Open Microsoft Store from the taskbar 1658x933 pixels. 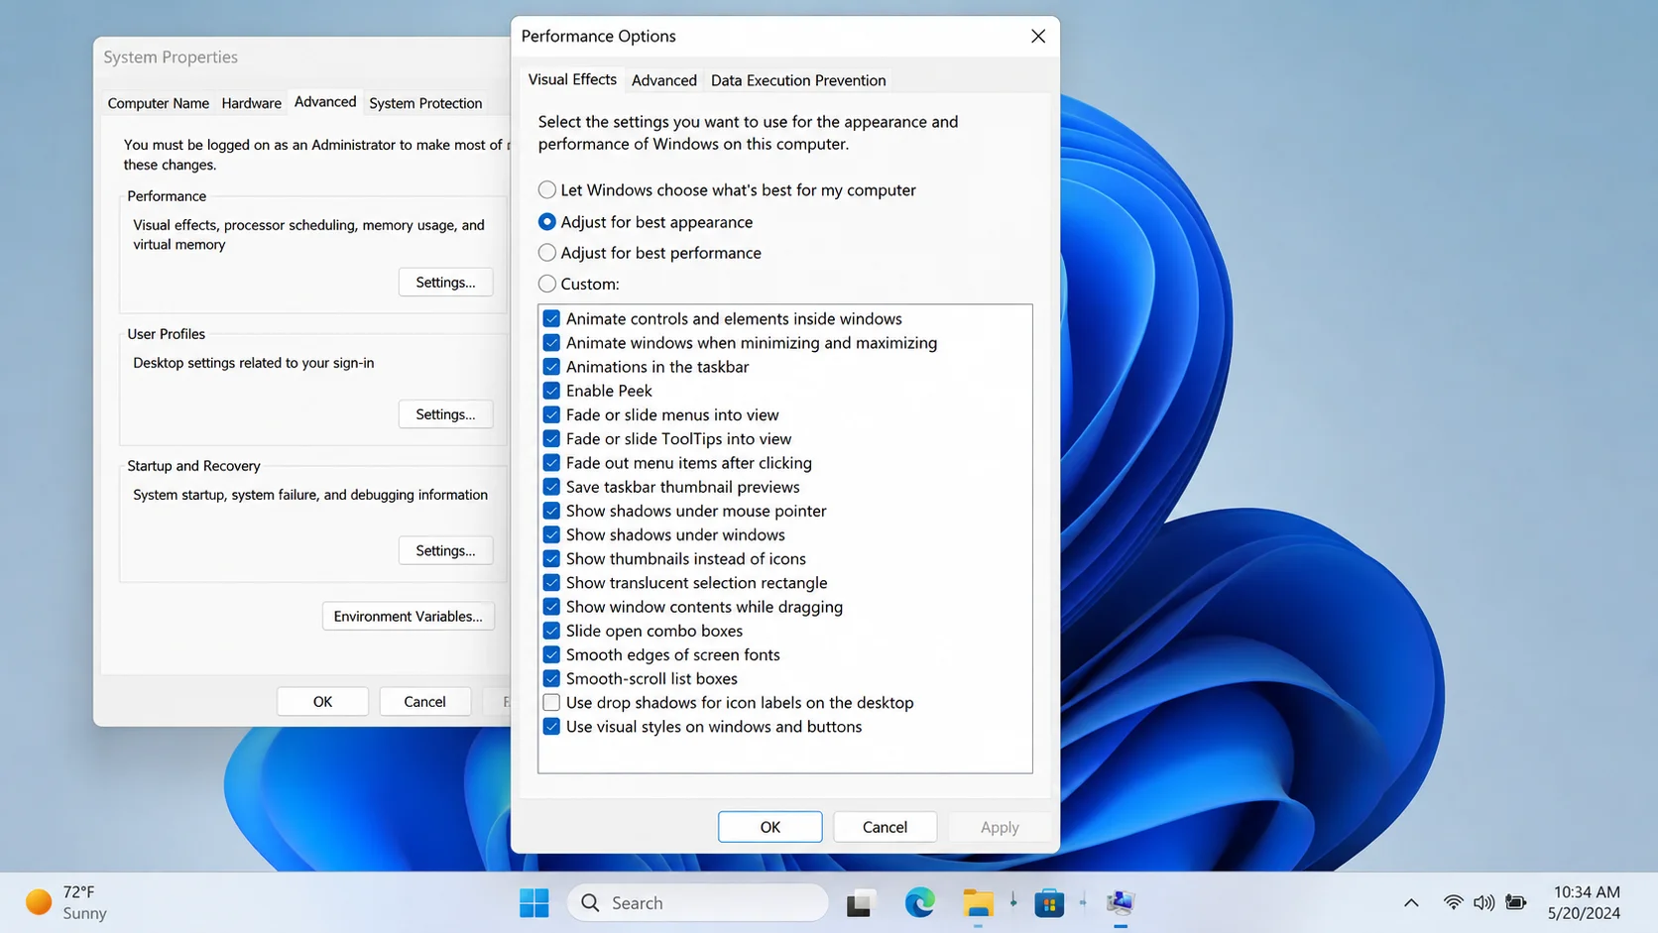(x=1048, y=902)
